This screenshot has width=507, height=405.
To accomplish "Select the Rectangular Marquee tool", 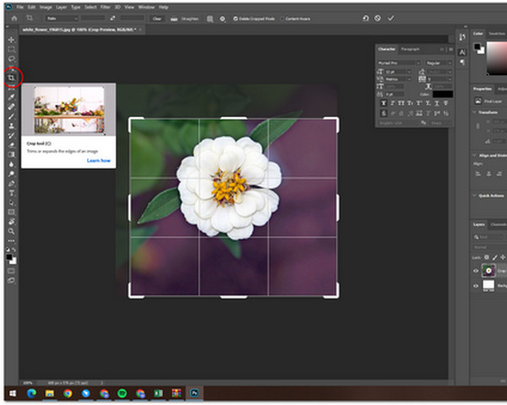I will coord(11,49).
